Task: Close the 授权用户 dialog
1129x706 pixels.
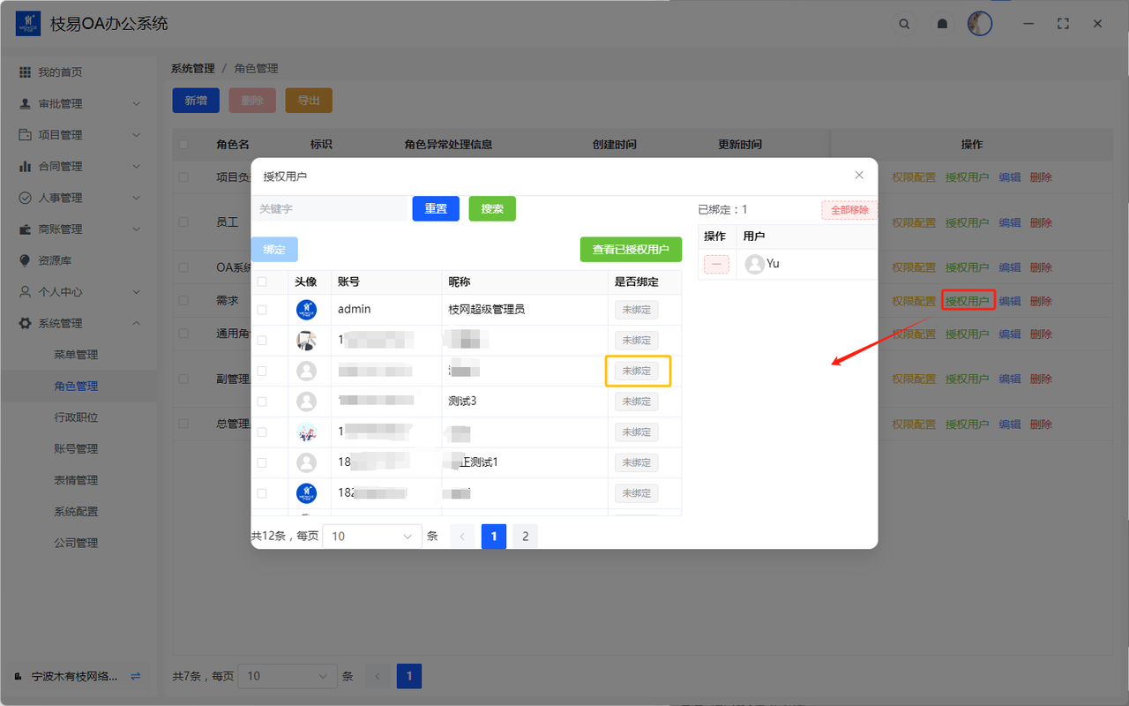Action: point(859,175)
